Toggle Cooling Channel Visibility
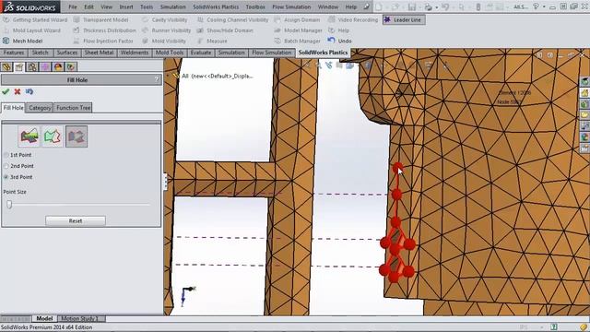The width and height of the screenshot is (590, 332). tap(233, 19)
